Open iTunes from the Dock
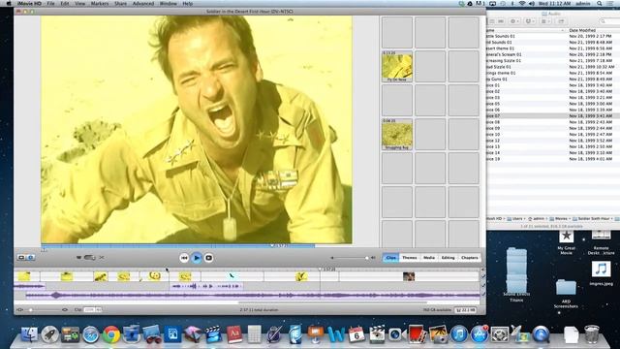The height and width of the screenshot is (349, 620). (x=459, y=334)
